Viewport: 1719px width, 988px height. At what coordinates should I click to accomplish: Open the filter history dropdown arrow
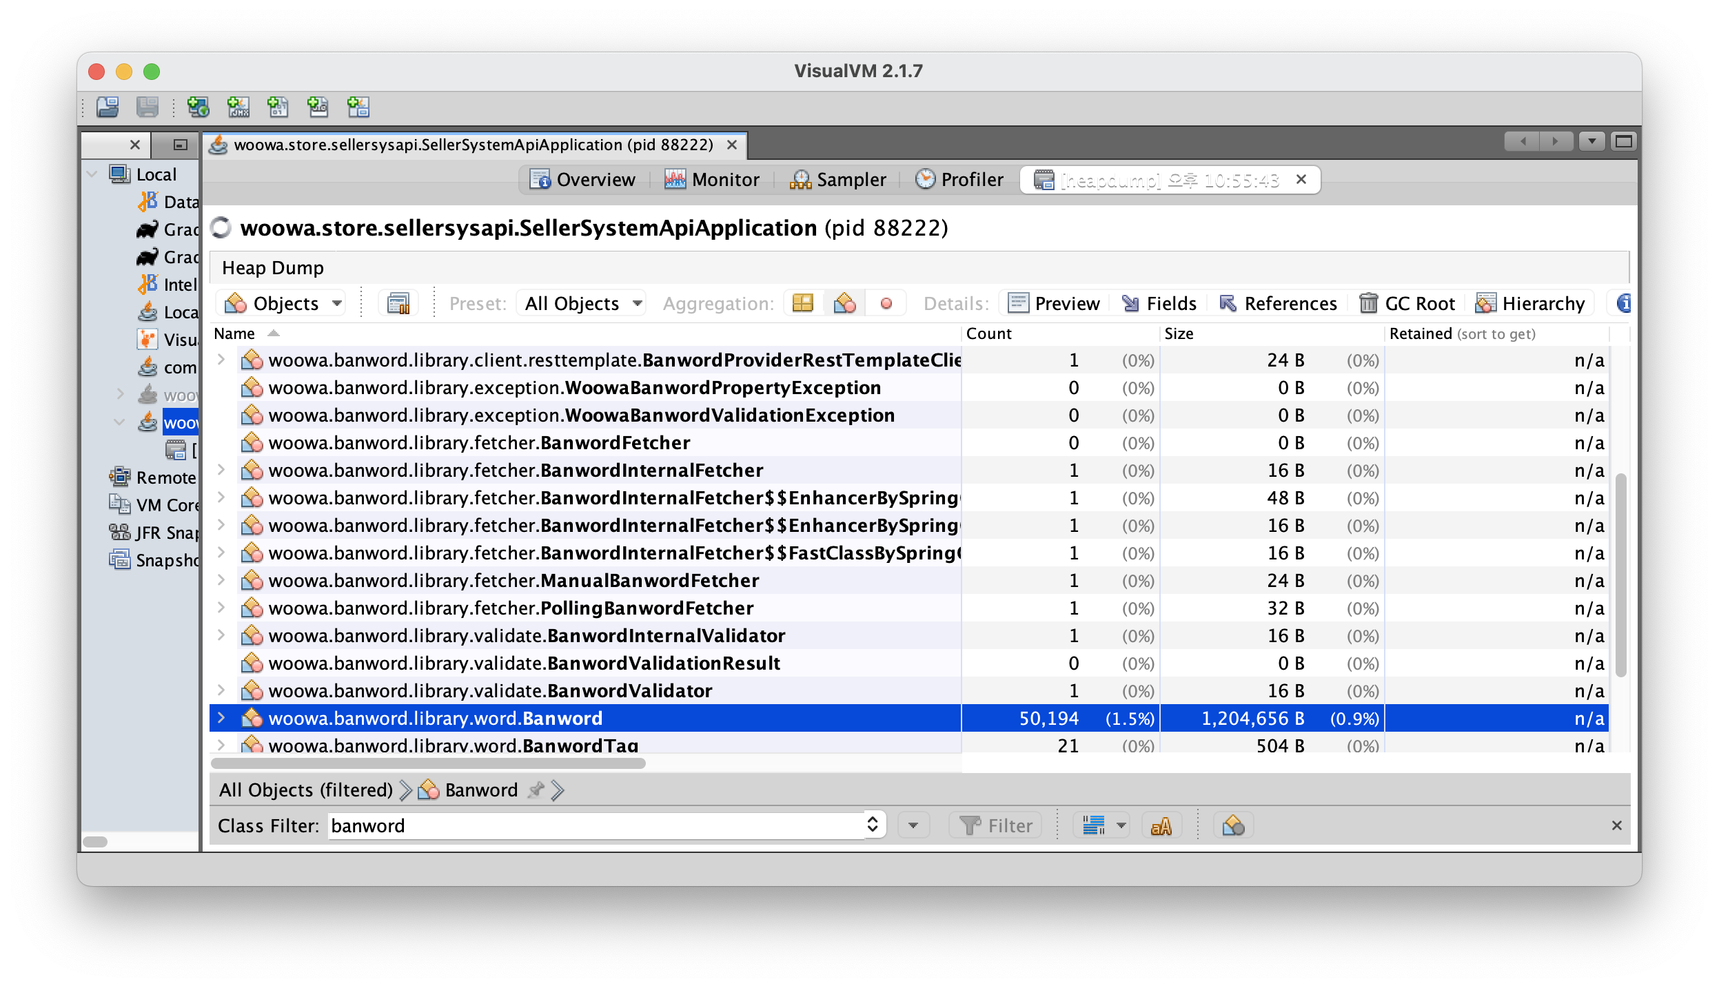tap(914, 825)
